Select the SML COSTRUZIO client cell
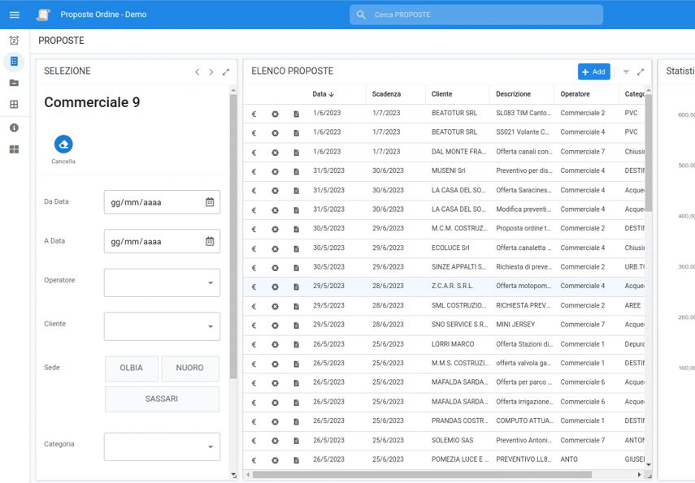The image size is (695, 483). click(x=458, y=305)
